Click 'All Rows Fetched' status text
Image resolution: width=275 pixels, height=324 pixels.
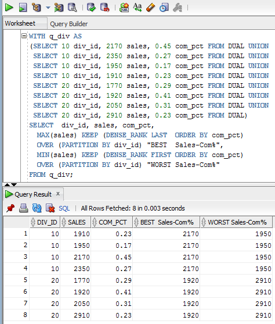click(x=133, y=208)
